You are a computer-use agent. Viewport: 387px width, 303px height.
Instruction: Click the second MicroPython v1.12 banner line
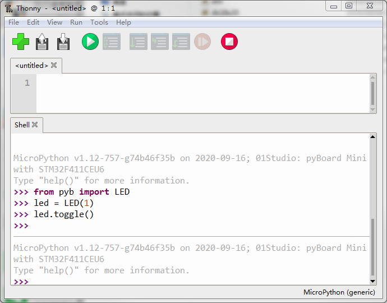(x=190, y=247)
